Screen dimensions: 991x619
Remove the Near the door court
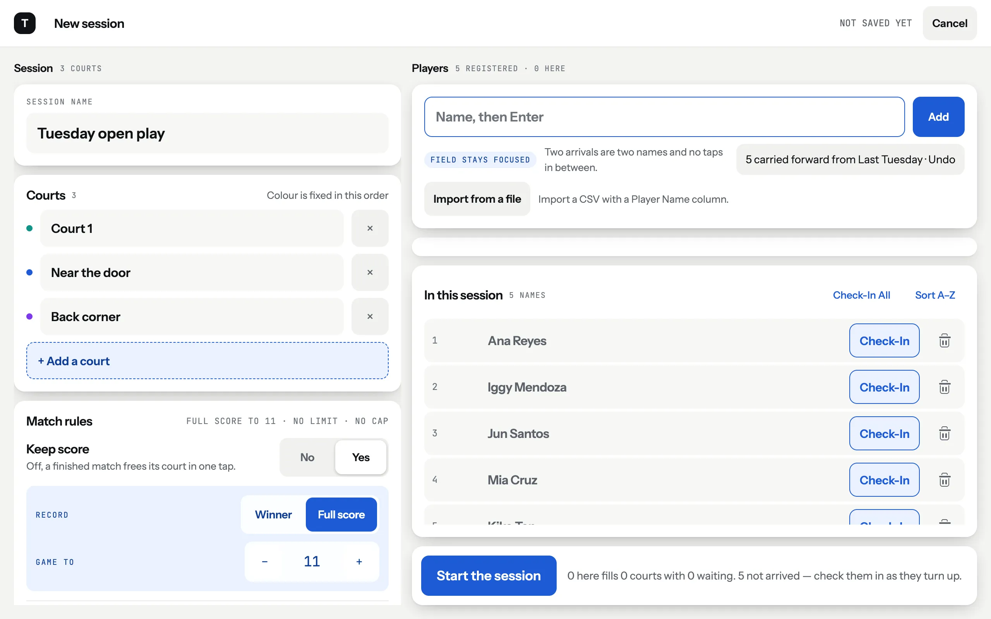(370, 272)
